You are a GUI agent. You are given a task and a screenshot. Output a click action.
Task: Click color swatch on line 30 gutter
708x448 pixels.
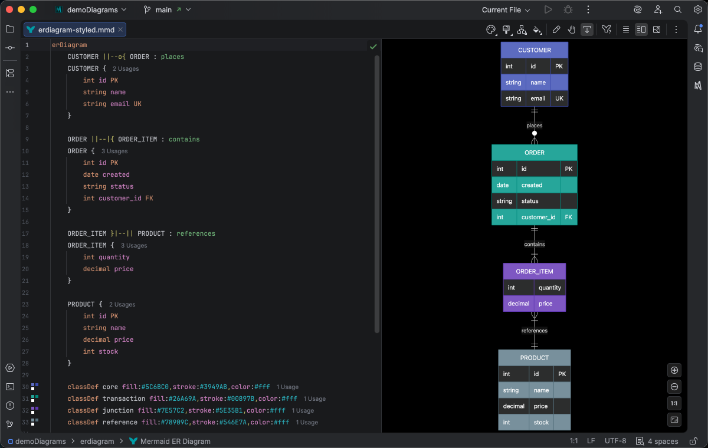(x=35, y=387)
